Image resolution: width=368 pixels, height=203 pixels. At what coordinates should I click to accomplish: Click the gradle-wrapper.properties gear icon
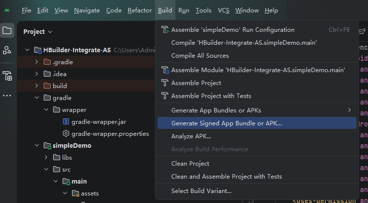66,134
